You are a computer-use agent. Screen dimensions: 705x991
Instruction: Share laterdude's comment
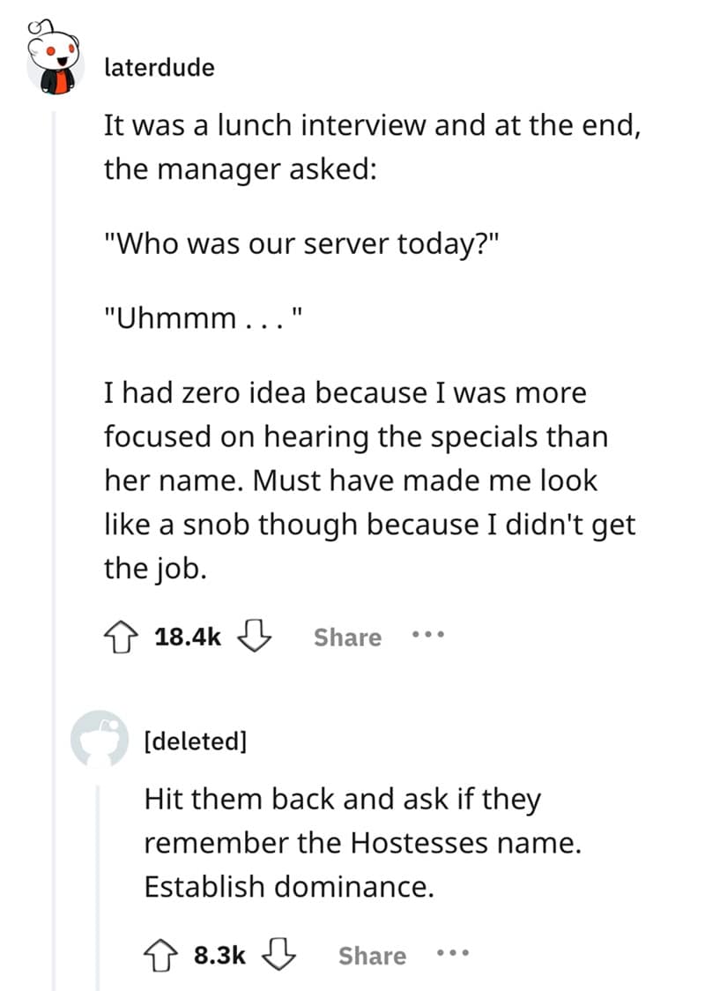point(346,637)
